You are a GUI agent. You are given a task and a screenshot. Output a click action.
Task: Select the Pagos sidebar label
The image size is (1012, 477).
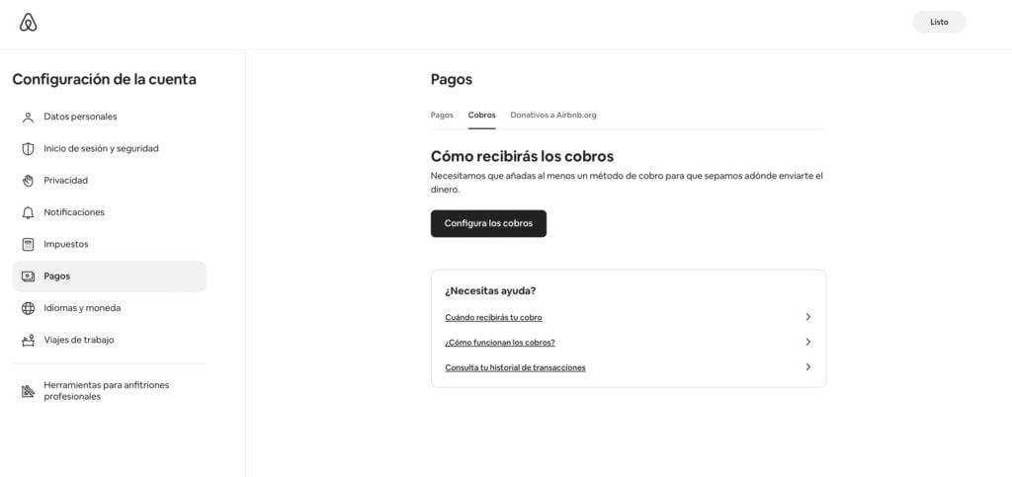point(56,276)
